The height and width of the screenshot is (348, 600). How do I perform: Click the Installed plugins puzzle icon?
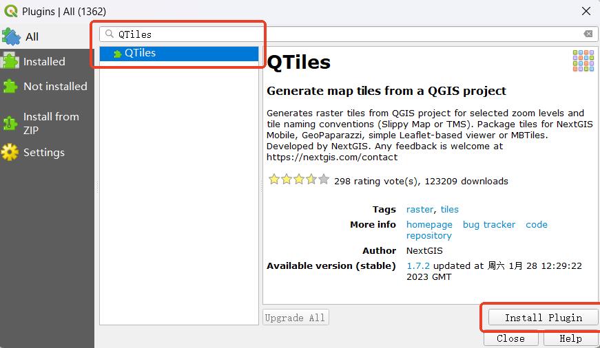[10, 61]
